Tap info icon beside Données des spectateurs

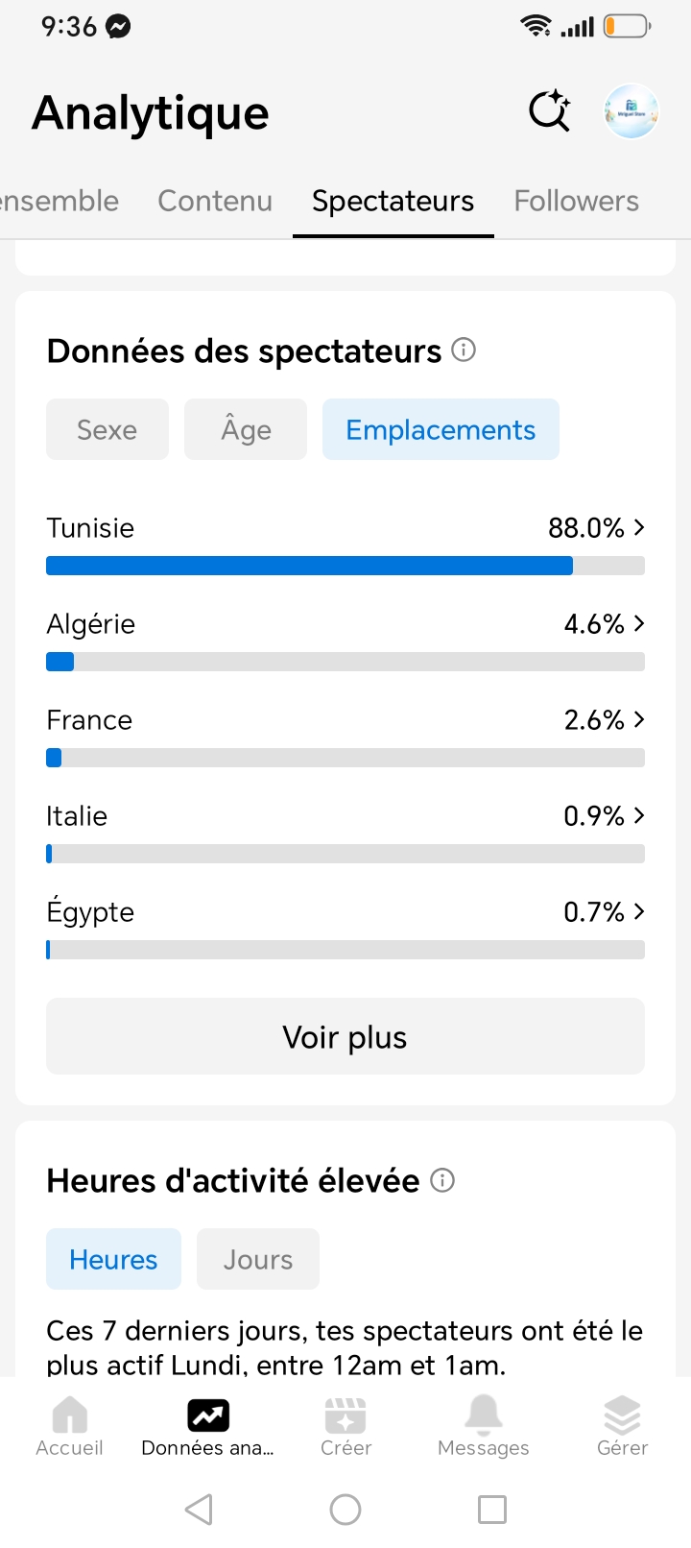click(x=464, y=350)
